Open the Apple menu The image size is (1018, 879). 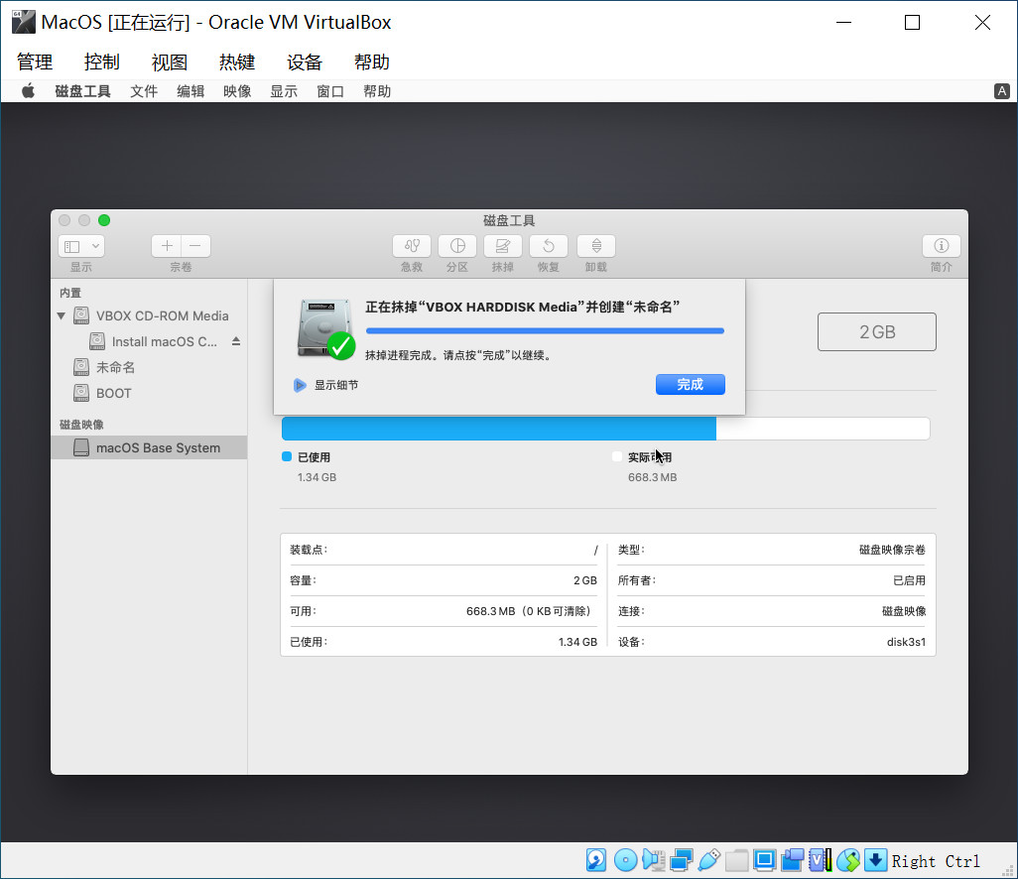pyautogui.click(x=28, y=91)
